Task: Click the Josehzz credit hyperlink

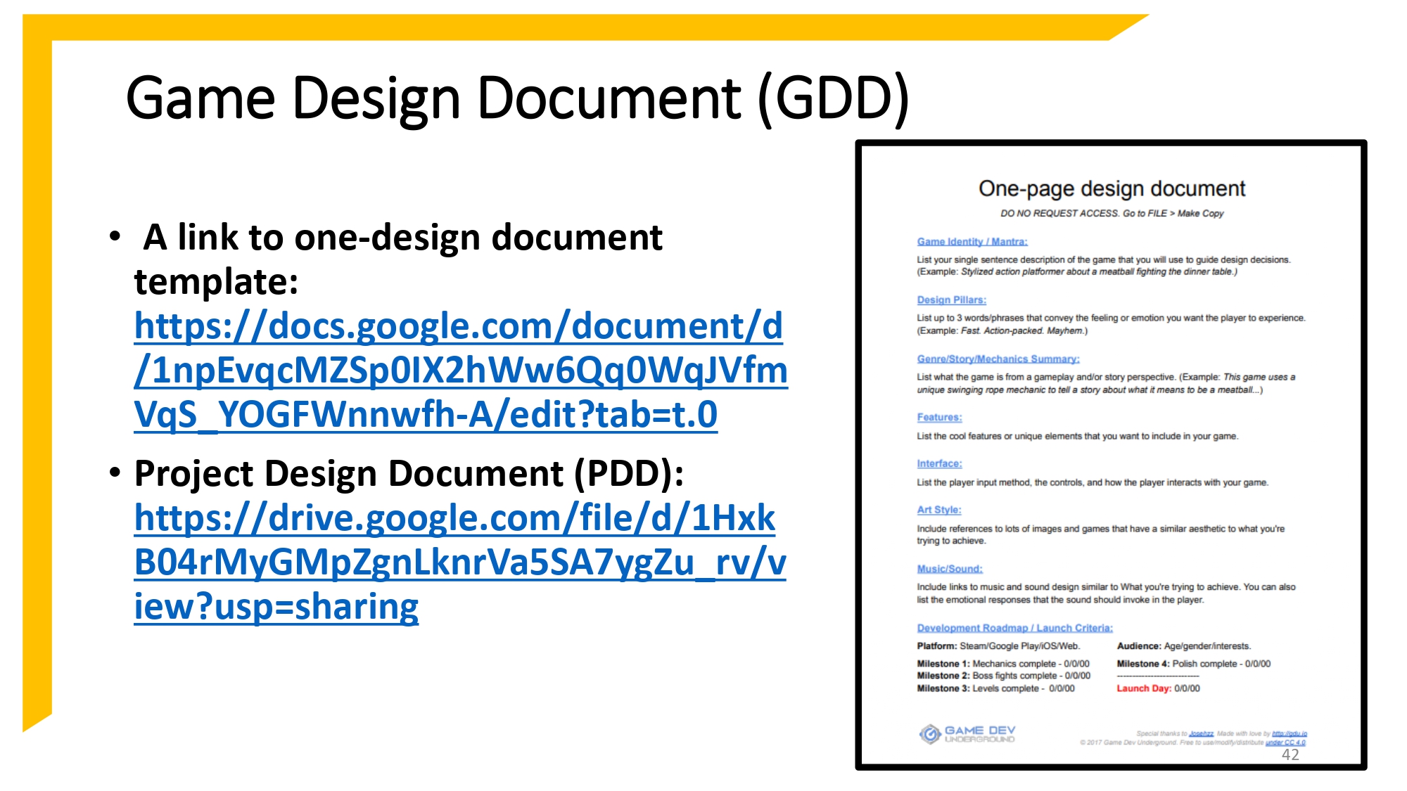Action: [1201, 733]
